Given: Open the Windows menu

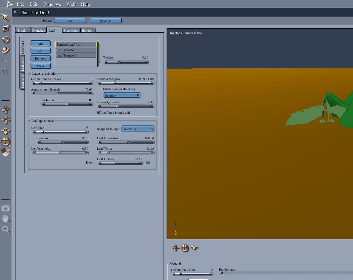Looking at the screenshot, I should (52, 4).
